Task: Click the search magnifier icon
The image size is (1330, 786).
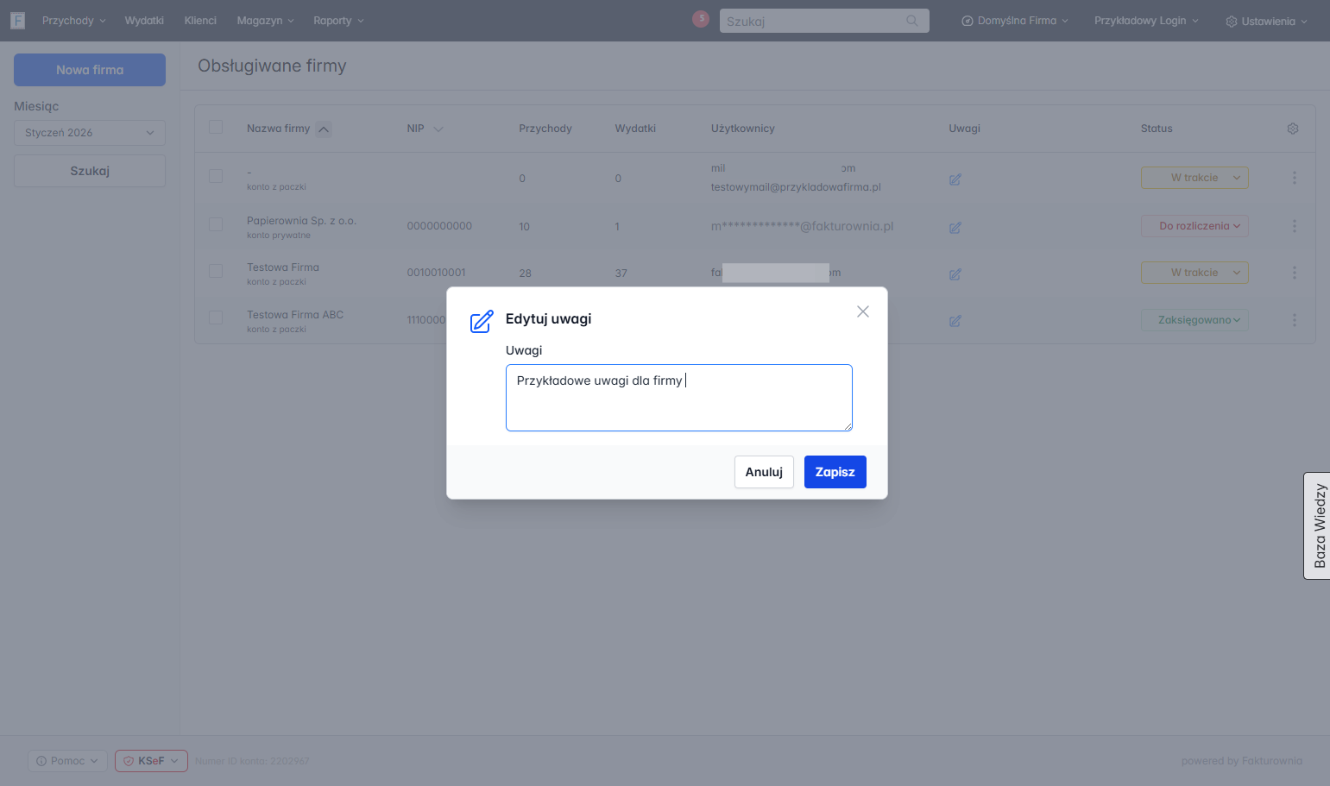Action: [x=912, y=21]
